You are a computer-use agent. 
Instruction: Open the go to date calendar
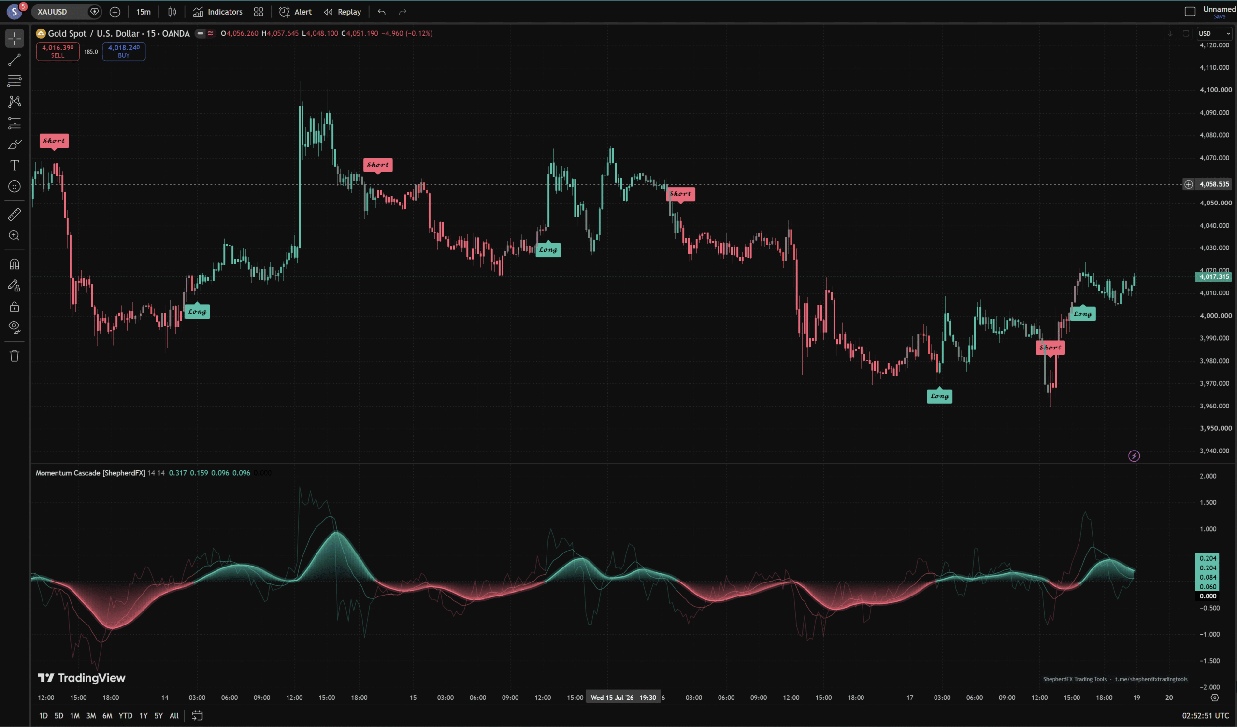(197, 716)
